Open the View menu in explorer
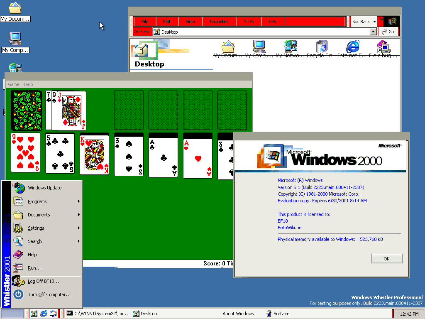The height and width of the screenshot is (319, 425). (x=190, y=22)
